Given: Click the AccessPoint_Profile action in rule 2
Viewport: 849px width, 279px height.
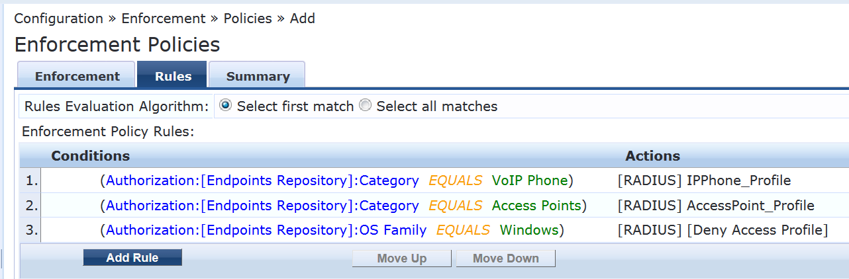Looking at the screenshot, I should click(715, 206).
